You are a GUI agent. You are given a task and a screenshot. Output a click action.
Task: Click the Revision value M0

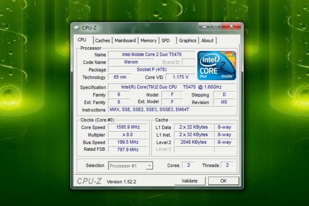click(224, 102)
